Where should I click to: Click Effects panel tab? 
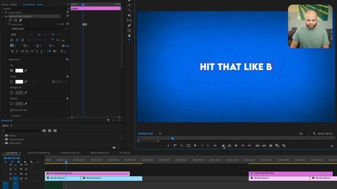tap(5, 126)
